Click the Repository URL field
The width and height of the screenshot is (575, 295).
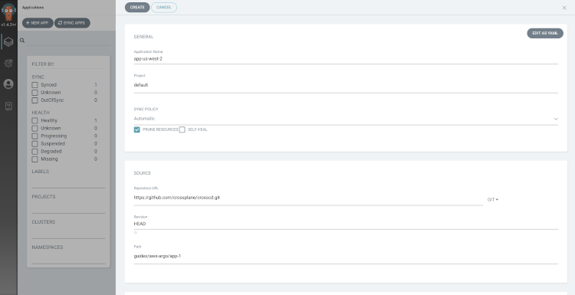pos(308,198)
